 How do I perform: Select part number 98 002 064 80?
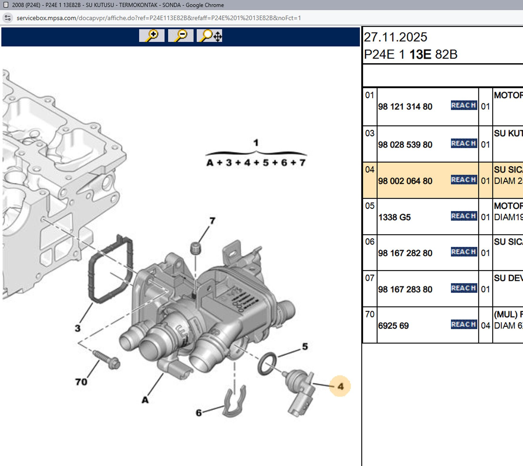pos(405,181)
